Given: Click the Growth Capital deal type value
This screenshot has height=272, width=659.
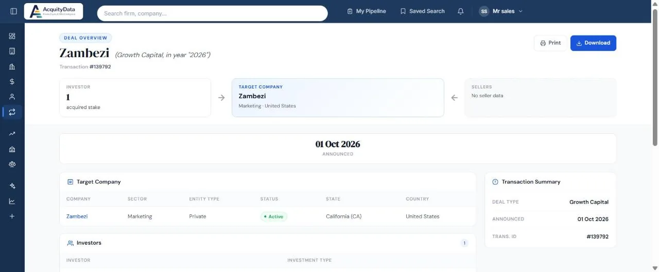Looking at the screenshot, I should click(589, 202).
